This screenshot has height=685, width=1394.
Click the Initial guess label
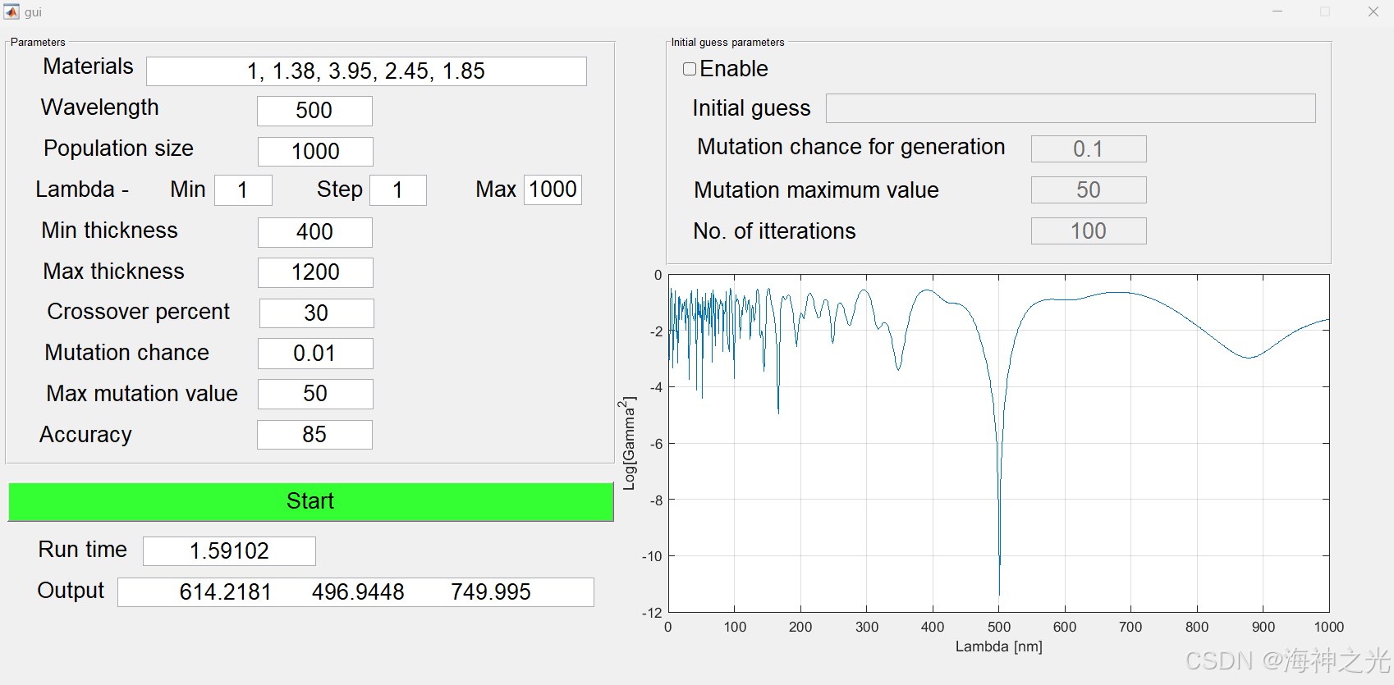[751, 108]
